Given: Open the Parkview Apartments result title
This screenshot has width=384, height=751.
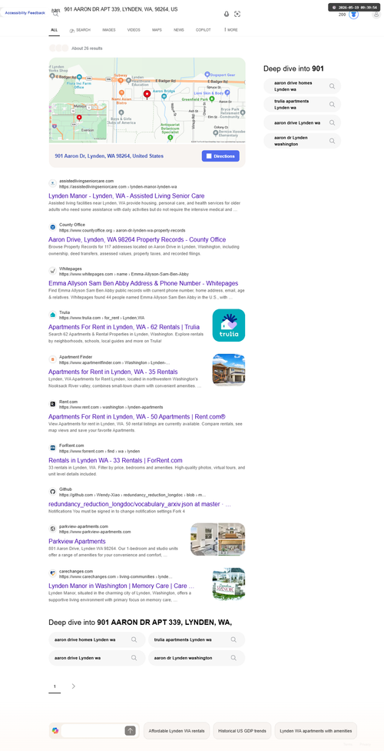Looking at the screenshot, I should [77, 541].
